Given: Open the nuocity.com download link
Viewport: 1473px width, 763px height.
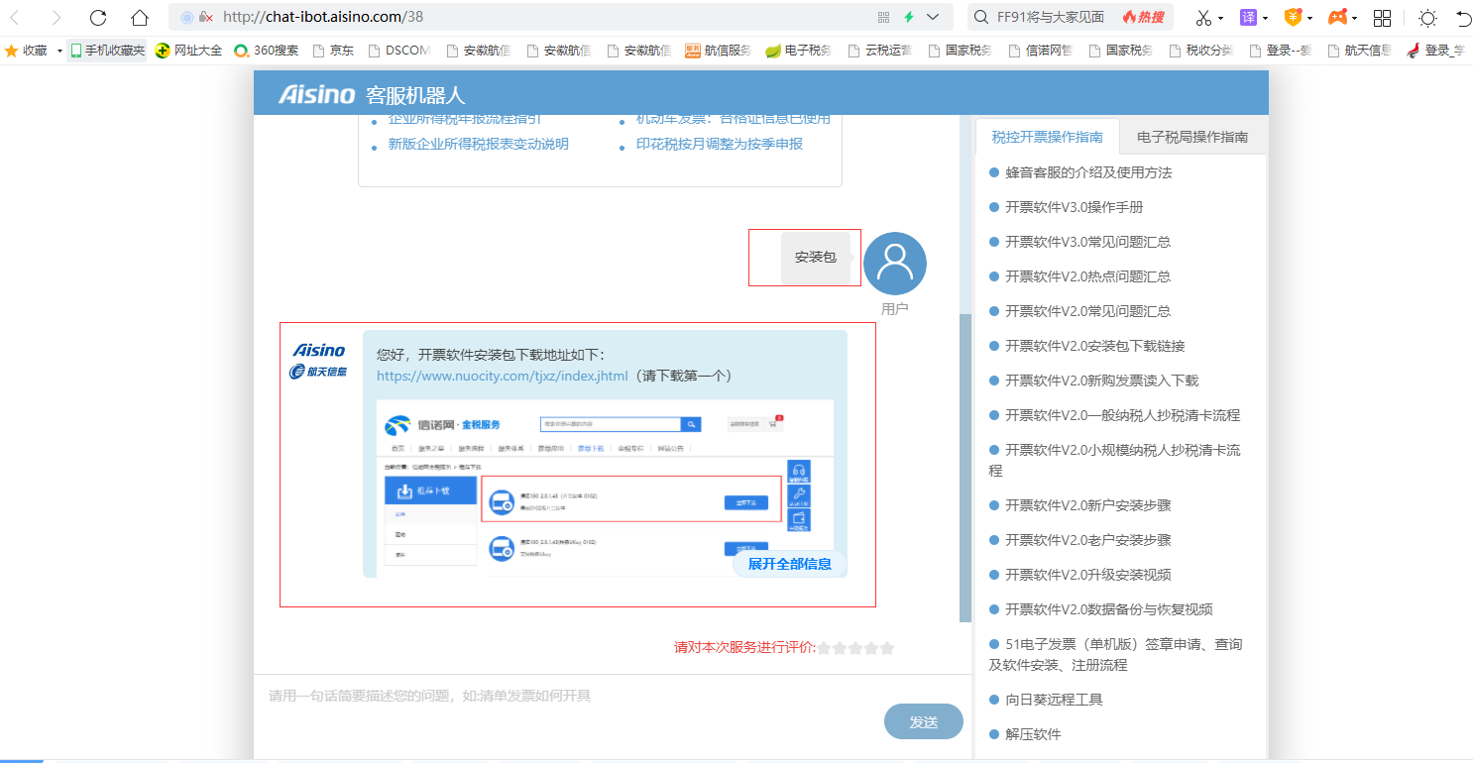Looking at the screenshot, I should click(x=503, y=376).
